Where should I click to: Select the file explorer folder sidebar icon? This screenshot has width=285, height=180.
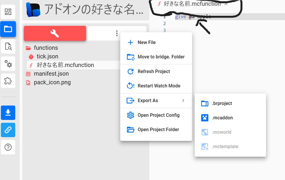(8, 29)
